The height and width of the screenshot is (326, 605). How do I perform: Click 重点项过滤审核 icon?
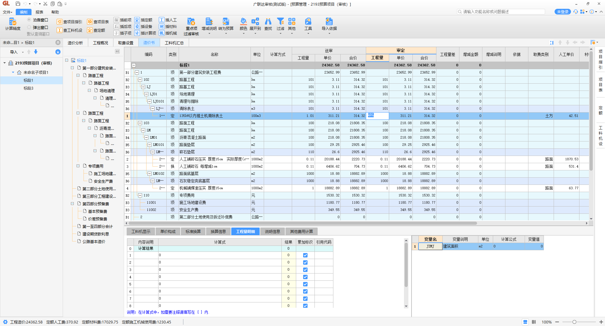[x=191, y=27]
